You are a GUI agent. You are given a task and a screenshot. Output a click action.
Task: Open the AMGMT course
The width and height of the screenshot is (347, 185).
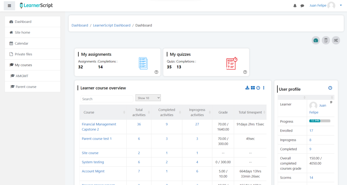click(x=32, y=76)
